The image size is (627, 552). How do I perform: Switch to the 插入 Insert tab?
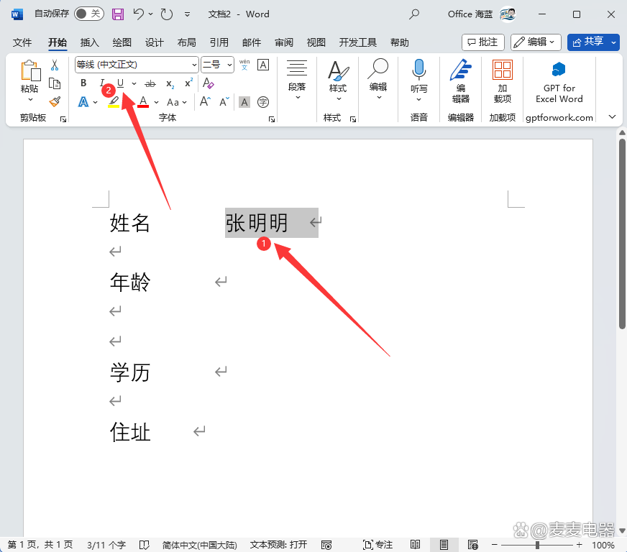click(89, 42)
